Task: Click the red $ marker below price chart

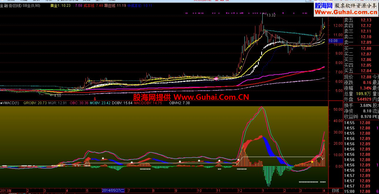Action: pos(95,99)
